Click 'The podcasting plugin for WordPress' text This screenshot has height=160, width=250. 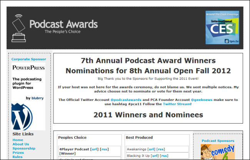(x=27, y=83)
